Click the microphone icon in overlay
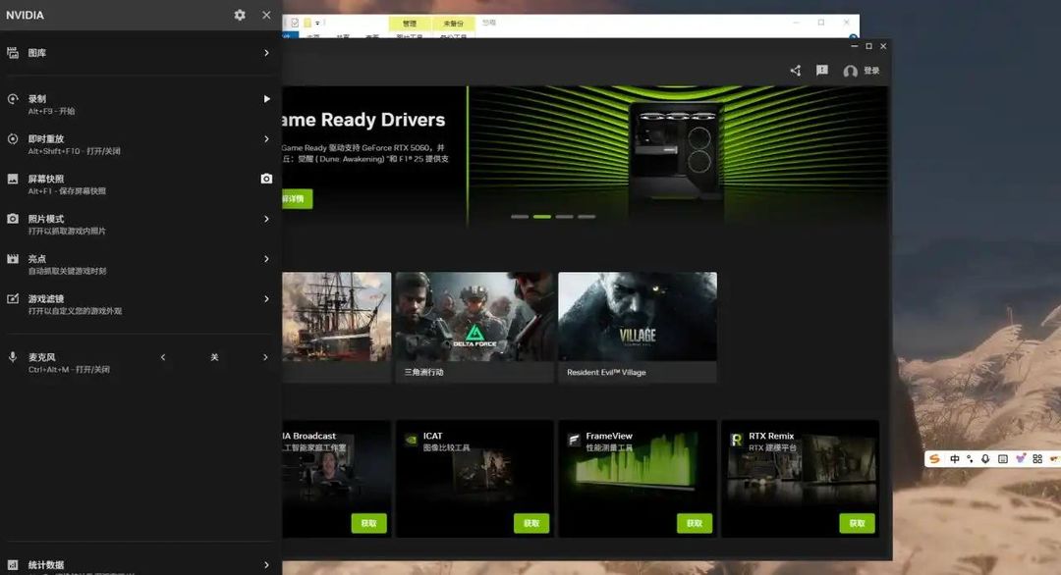The height and width of the screenshot is (575, 1061). [x=12, y=357]
